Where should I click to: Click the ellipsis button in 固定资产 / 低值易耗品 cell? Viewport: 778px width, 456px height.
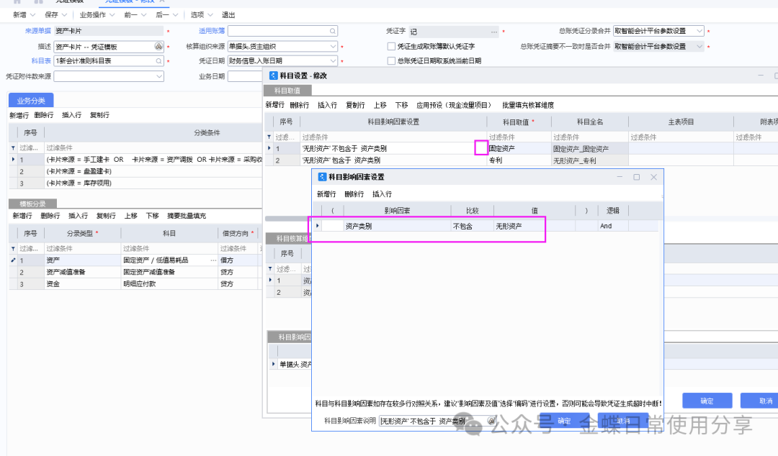click(213, 260)
